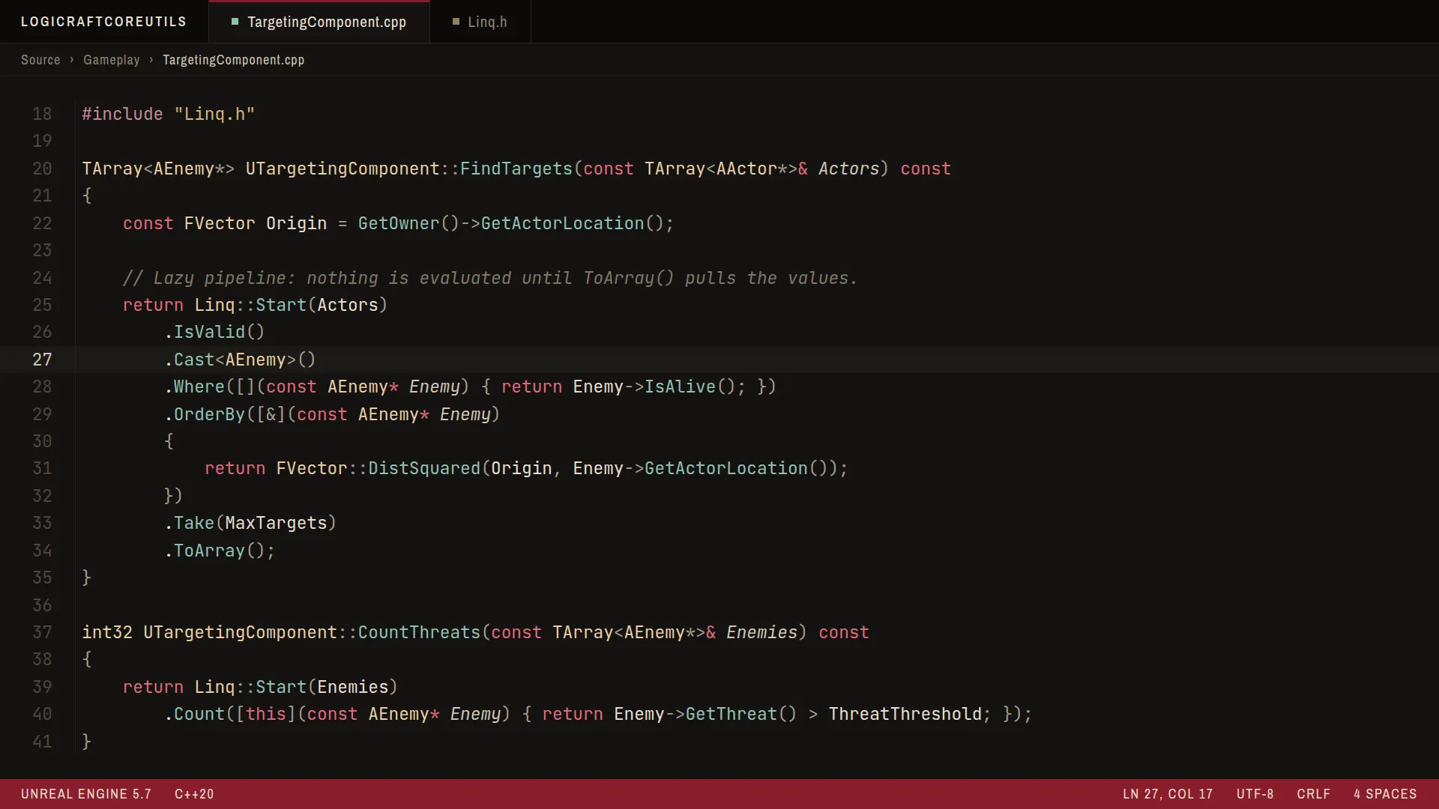Click GetActorLocation on line 31

(726, 468)
